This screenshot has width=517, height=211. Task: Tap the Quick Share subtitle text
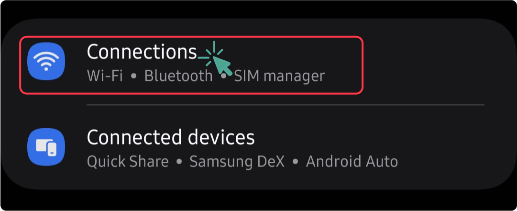(128, 162)
